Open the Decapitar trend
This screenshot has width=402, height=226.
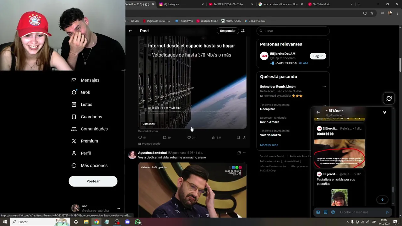(268, 109)
